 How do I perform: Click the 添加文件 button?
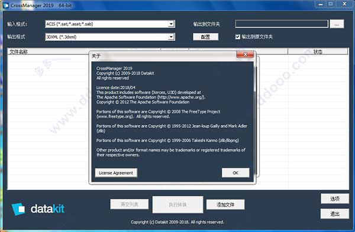[x=225, y=205]
